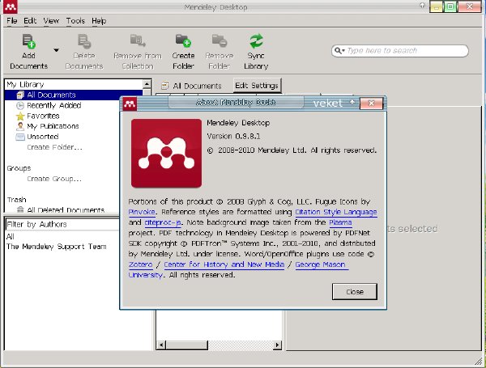486x368 pixels.
Task: Click the Edit Settings button
Action: click(257, 86)
